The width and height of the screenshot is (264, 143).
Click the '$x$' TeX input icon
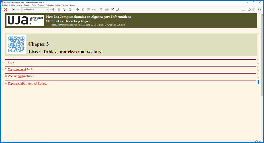107,10
